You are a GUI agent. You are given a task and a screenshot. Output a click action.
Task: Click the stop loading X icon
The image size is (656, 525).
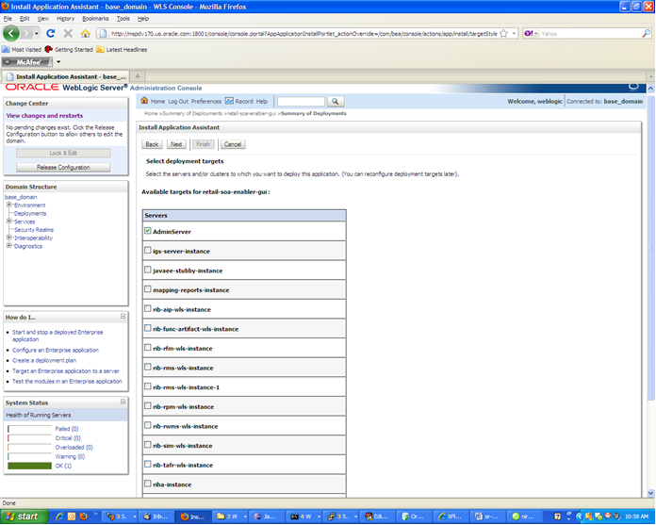(68, 34)
